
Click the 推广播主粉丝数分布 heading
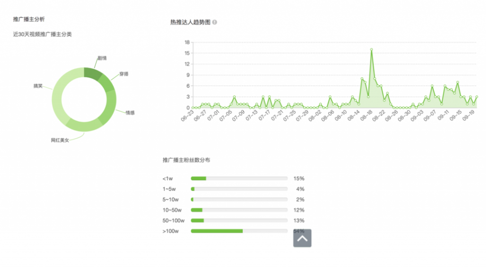click(x=187, y=160)
